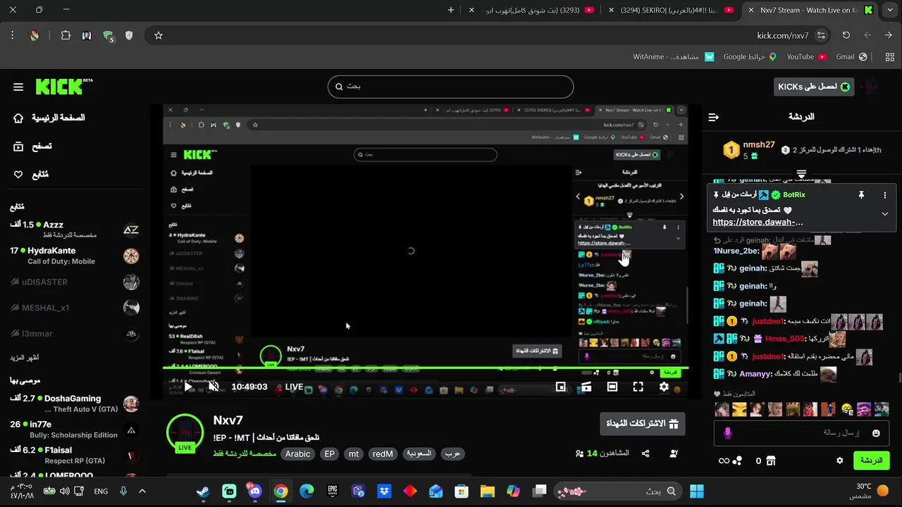Open F1aisal Respect RP channel

tap(74, 455)
